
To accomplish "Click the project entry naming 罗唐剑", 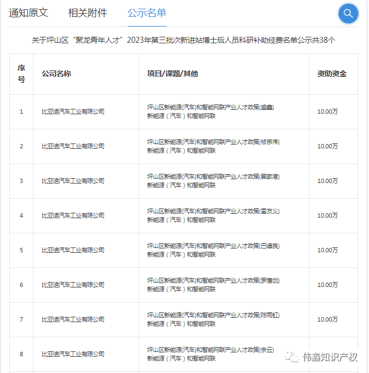I will pos(213,285).
